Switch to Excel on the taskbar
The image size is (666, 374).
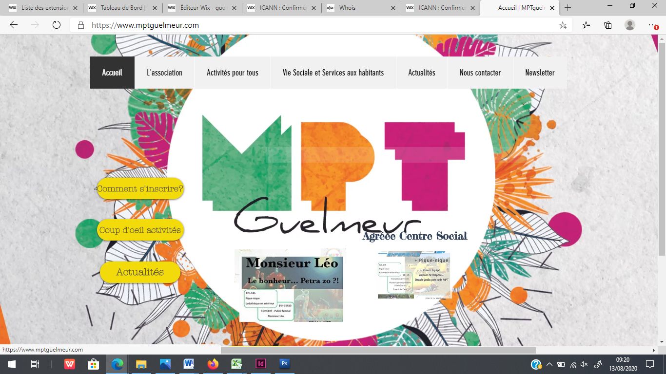click(x=236, y=364)
